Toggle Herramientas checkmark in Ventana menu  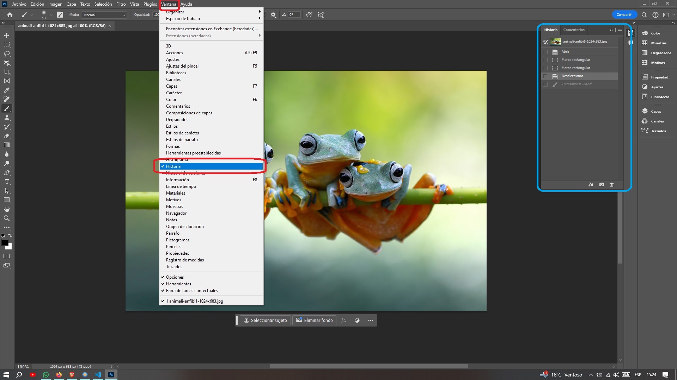click(x=211, y=284)
